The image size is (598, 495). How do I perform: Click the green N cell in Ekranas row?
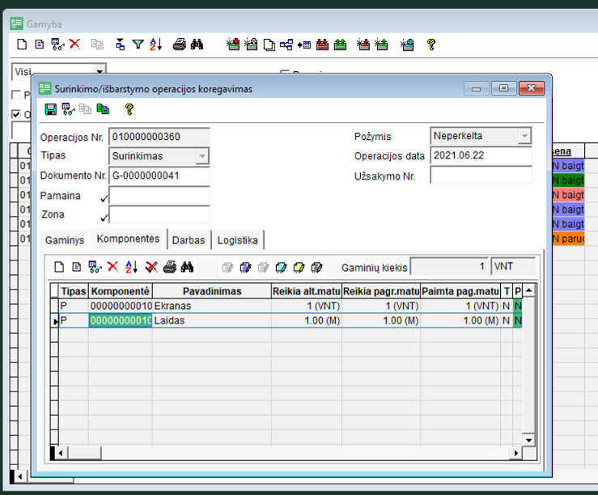coord(518,306)
